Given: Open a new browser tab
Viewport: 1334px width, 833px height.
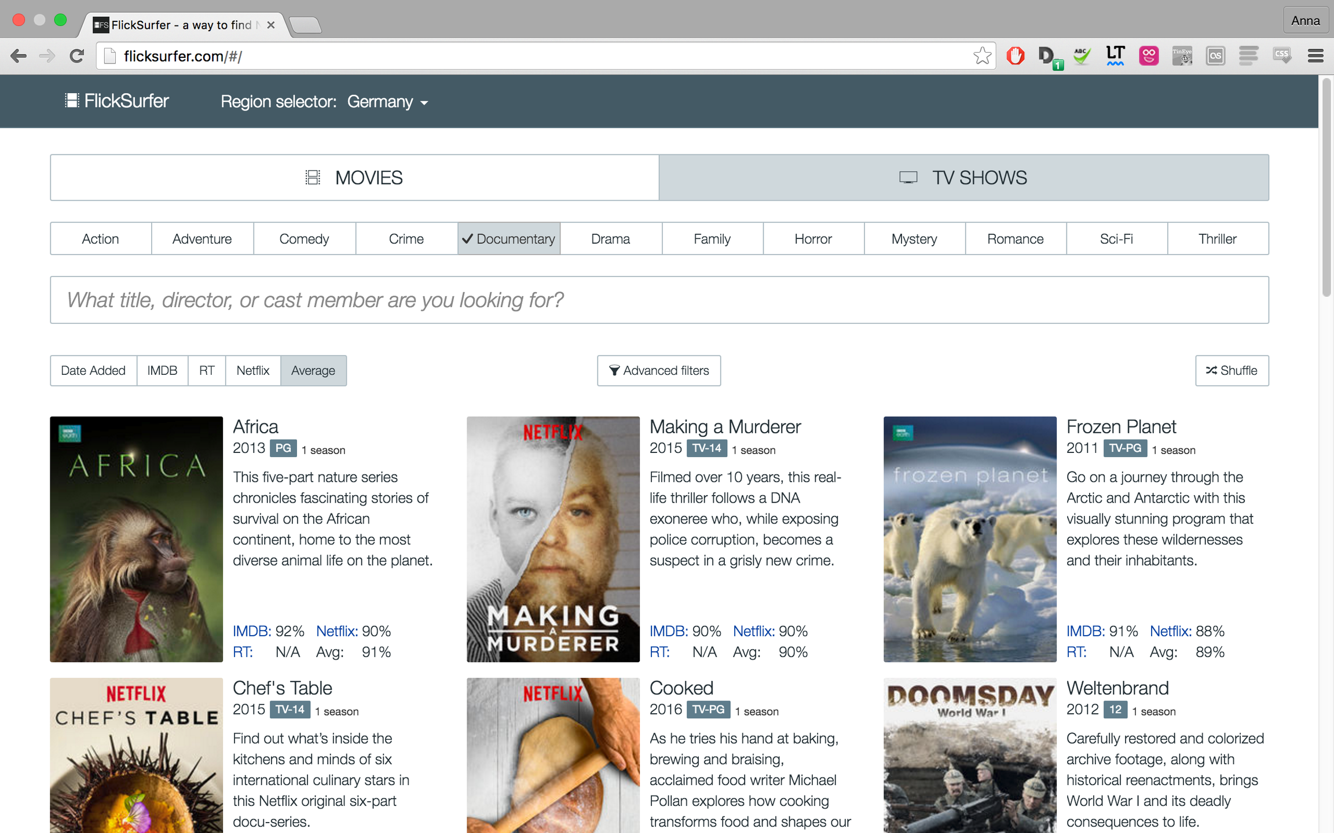Looking at the screenshot, I should pyautogui.click(x=305, y=25).
